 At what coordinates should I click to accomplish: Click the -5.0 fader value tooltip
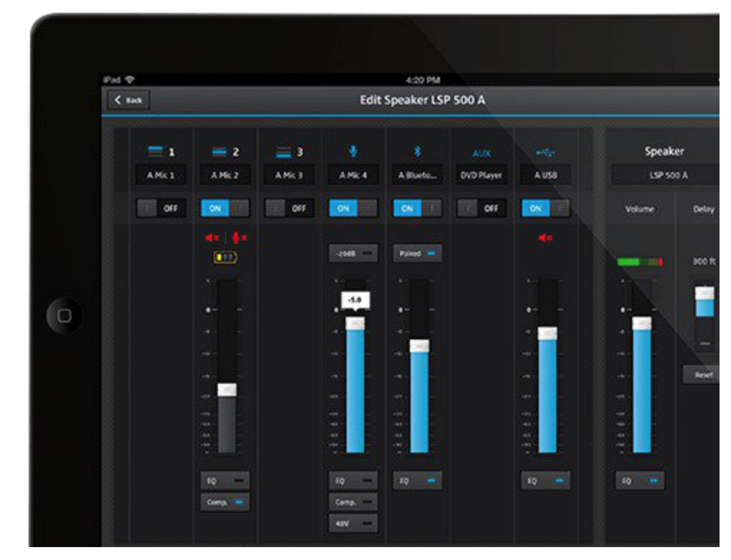pos(355,300)
